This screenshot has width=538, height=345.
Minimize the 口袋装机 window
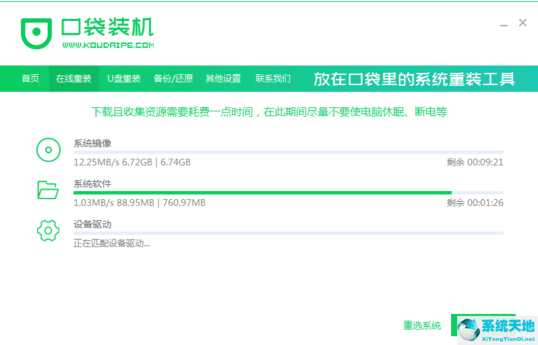tap(504, 25)
